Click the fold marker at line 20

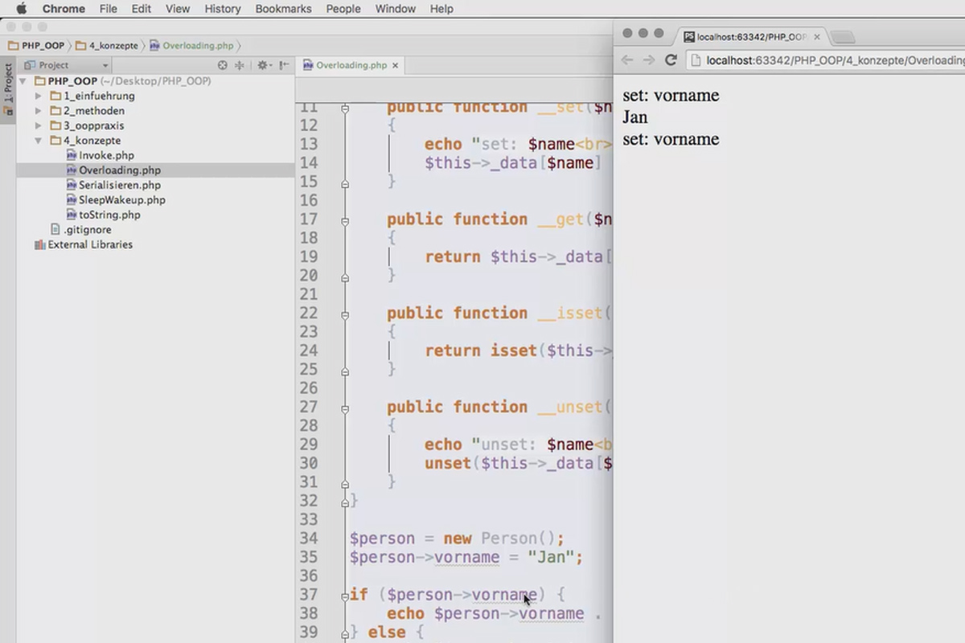[345, 276]
